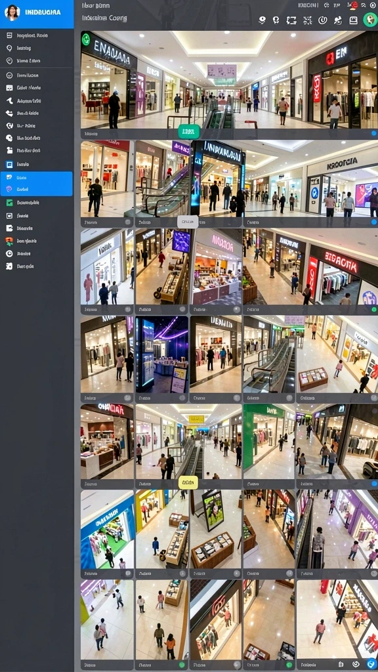
Task: Open the green round avatar at top right
Action: coord(370,19)
